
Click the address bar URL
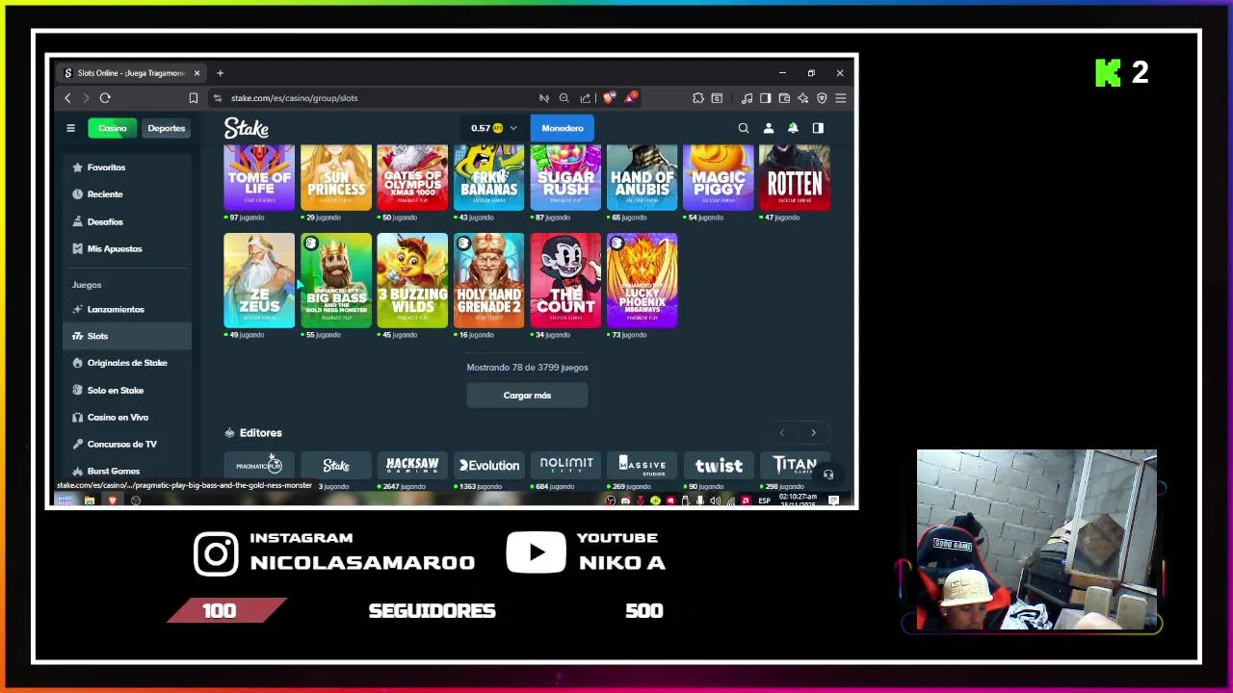coord(294,98)
